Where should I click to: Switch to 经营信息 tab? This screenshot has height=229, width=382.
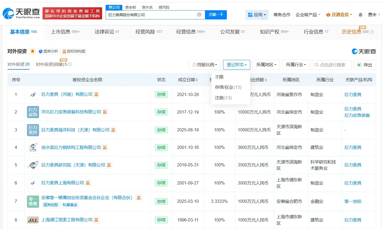click(191, 32)
